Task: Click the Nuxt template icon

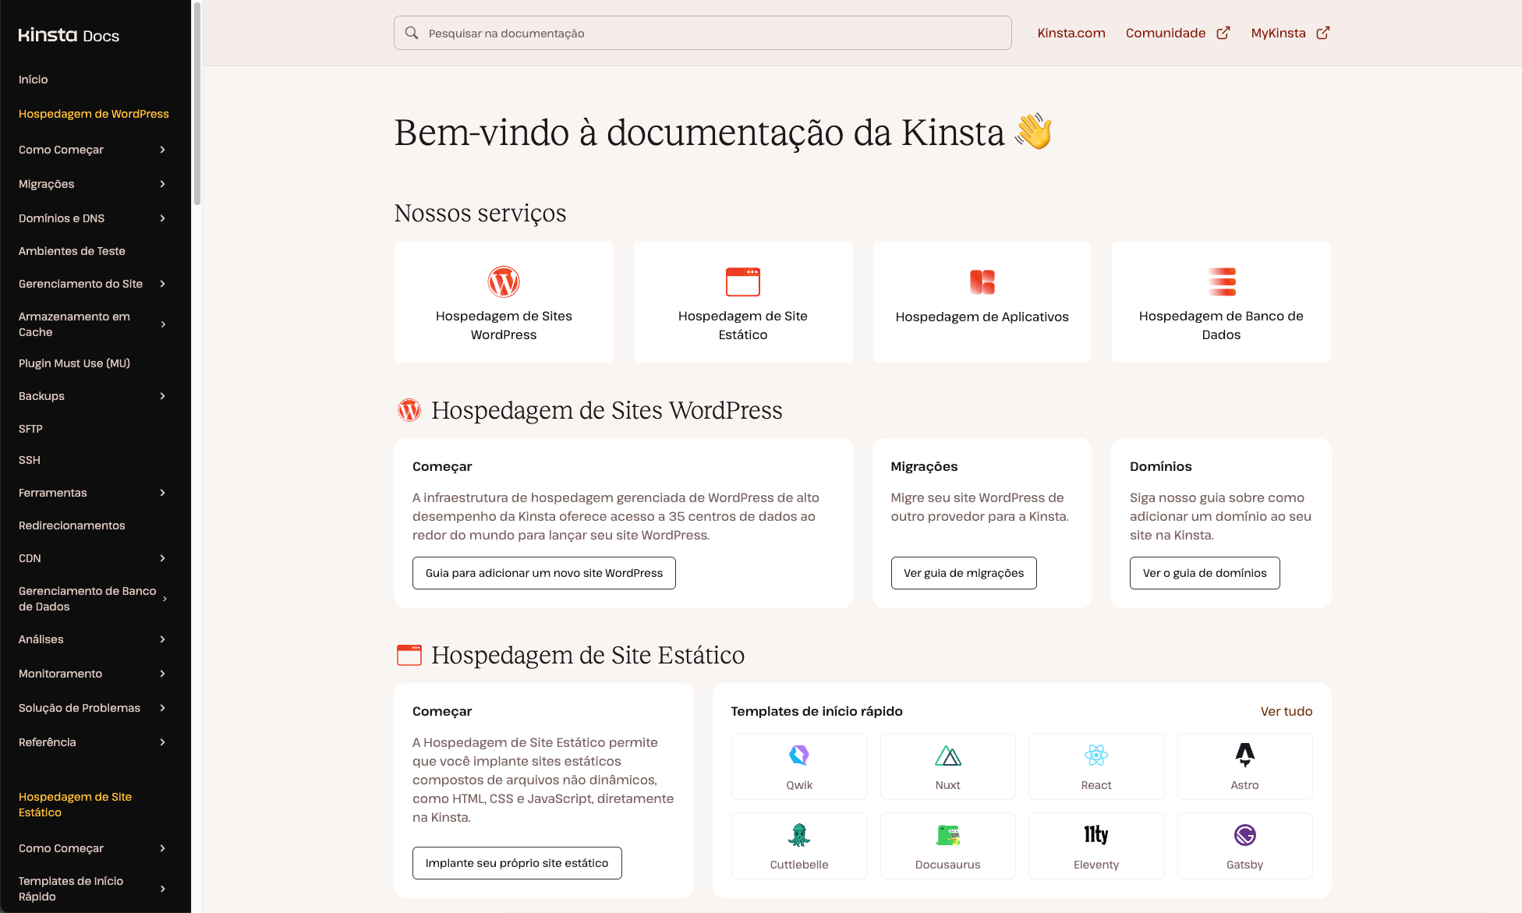Action: (947, 755)
